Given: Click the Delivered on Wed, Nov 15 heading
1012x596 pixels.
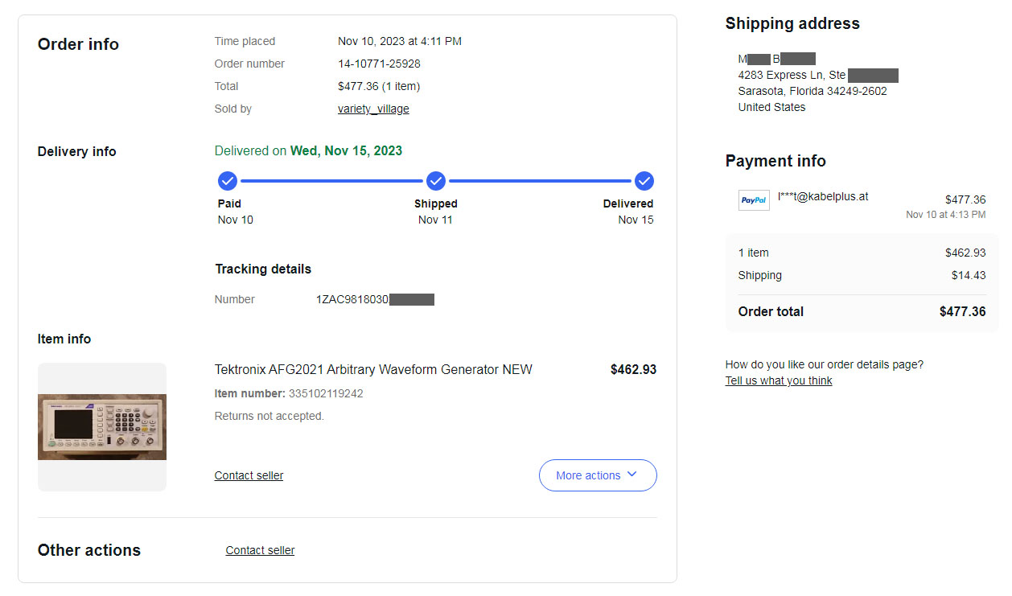Looking at the screenshot, I should (x=308, y=150).
